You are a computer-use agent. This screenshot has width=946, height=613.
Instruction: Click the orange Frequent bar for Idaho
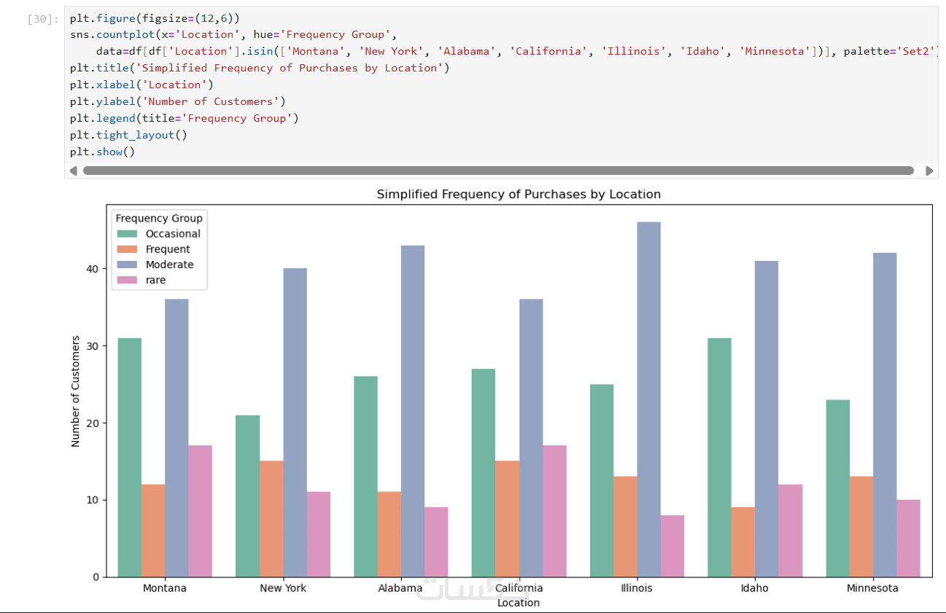[x=743, y=542]
